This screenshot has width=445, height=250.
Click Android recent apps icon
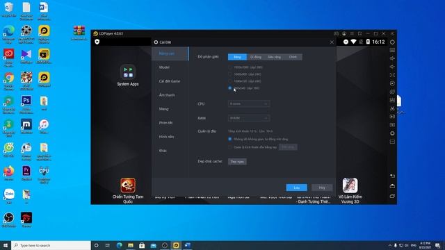pyautogui.click(x=392, y=196)
